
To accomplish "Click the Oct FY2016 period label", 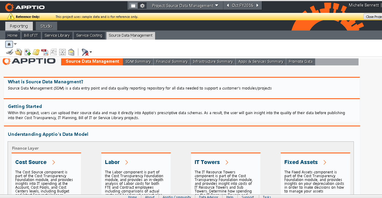I will click(242, 5).
